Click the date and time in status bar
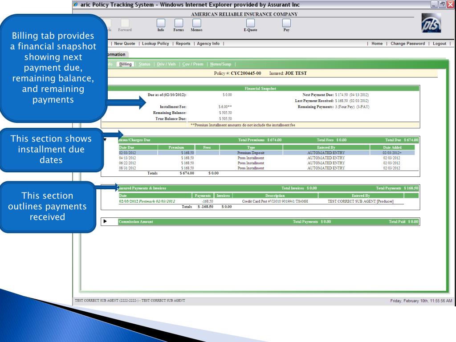This screenshot has width=456, height=342. point(421,301)
